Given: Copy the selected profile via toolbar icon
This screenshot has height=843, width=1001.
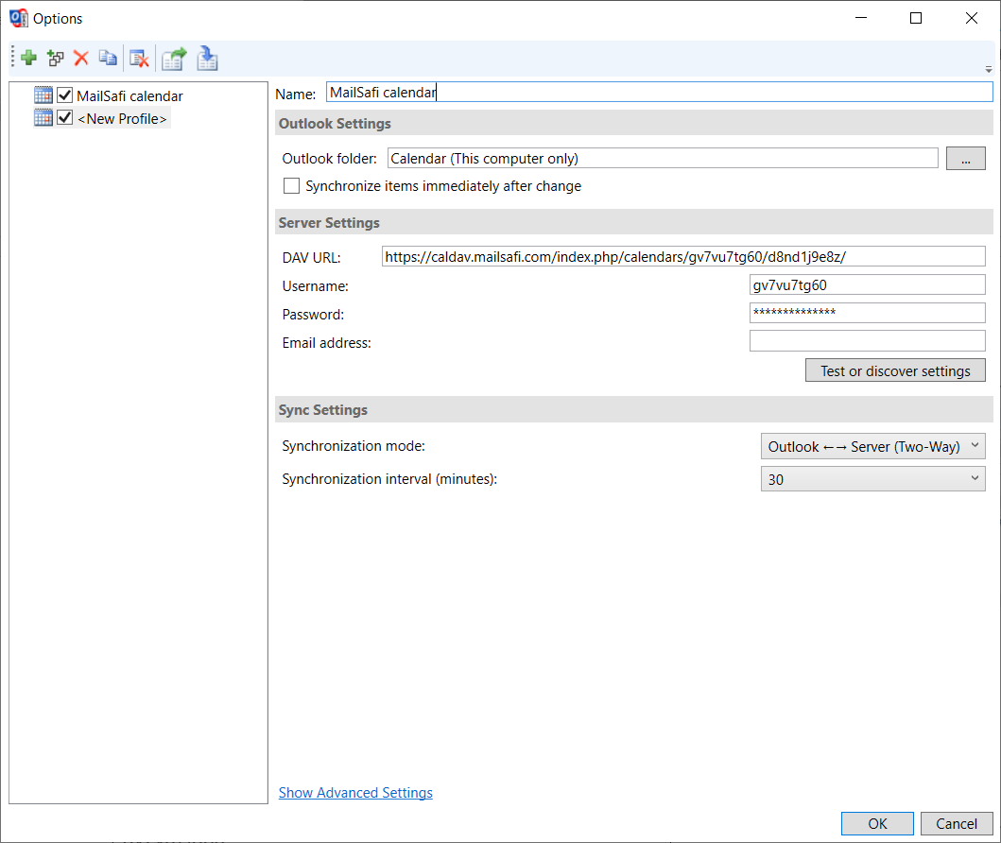Looking at the screenshot, I should point(108,58).
